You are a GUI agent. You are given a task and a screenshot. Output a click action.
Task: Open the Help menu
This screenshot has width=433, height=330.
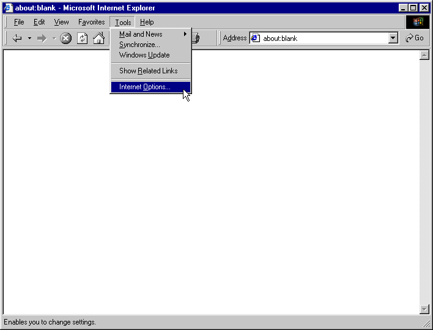pos(147,22)
